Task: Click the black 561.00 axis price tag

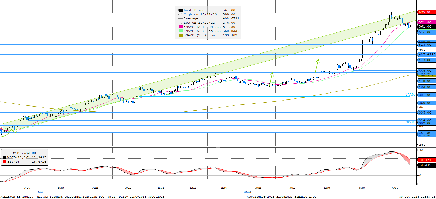Action: 426,26
